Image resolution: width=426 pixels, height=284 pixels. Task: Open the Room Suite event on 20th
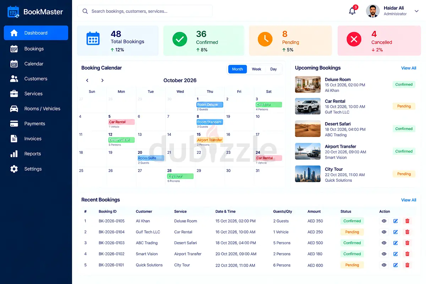pyautogui.click(x=151, y=158)
